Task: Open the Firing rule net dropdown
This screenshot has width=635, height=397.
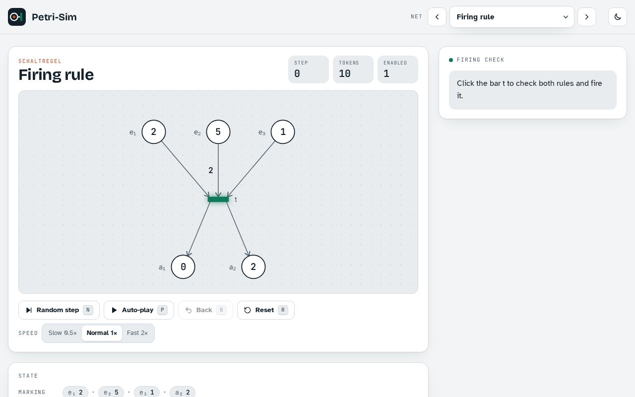Action: 512,17
